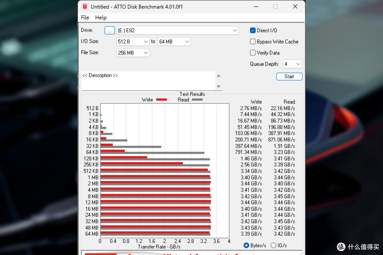Open the File menu
This screenshot has height=255, width=383.
point(85,18)
